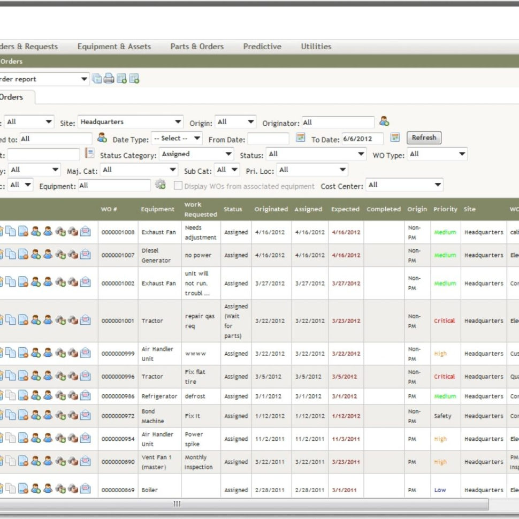Open the Equipment & Assets menu

tap(114, 47)
